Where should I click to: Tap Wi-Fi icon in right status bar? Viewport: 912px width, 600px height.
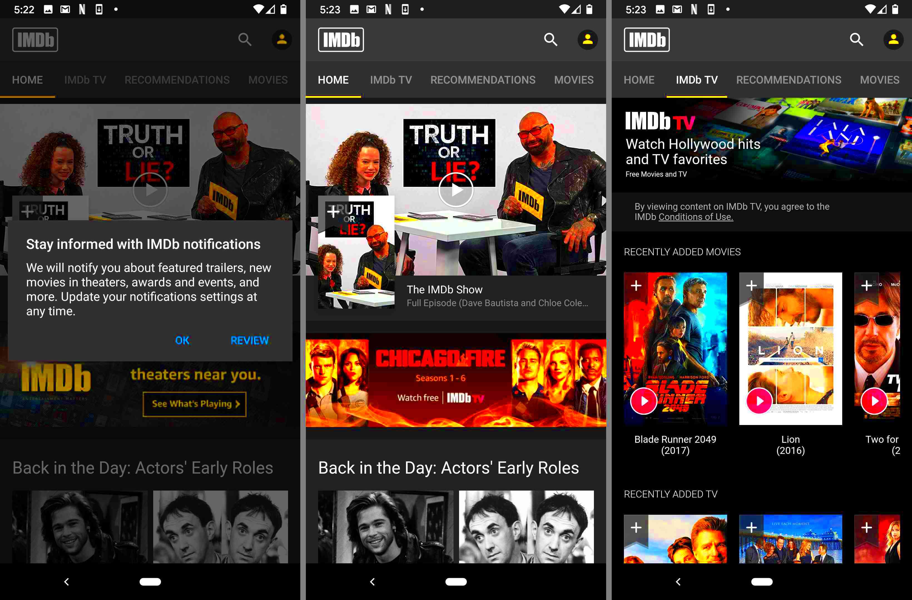(870, 9)
